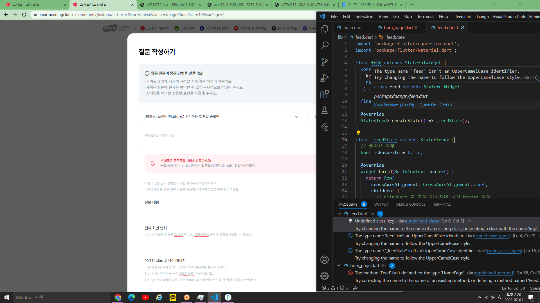Open Chrome from the taskbar
The height and width of the screenshot is (303, 540).
pos(118,297)
